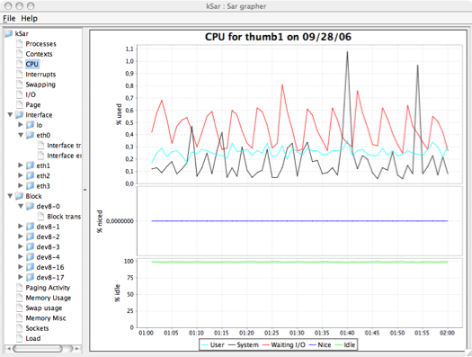The width and height of the screenshot is (472, 357).
Task: Open the Block trans entry under dev8-0
Action: click(64, 217)
